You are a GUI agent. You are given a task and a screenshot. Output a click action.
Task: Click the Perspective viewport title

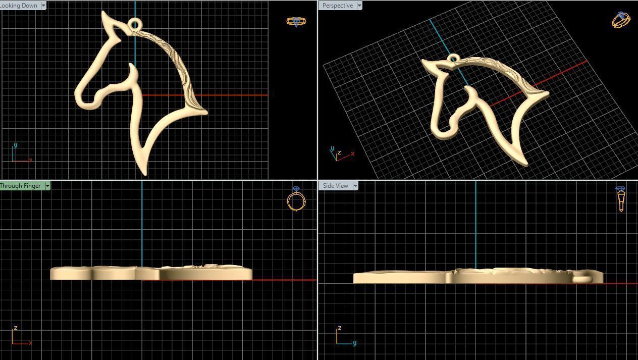coord(338,6)
